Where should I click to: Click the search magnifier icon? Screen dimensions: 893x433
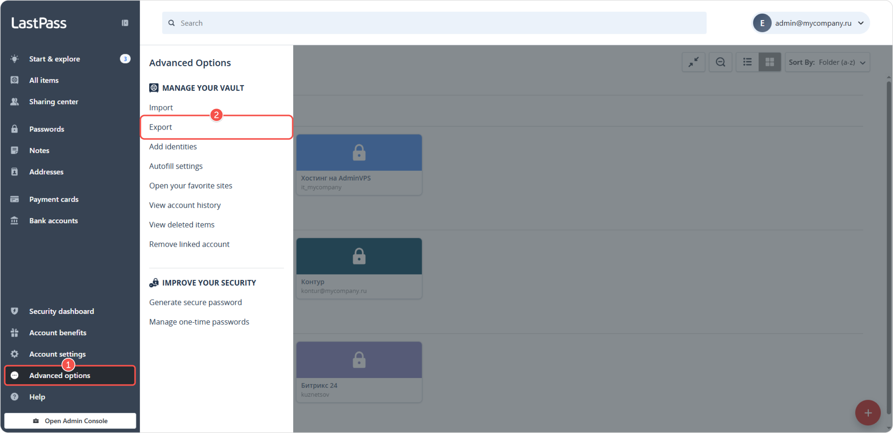click(x=172, y=23)
